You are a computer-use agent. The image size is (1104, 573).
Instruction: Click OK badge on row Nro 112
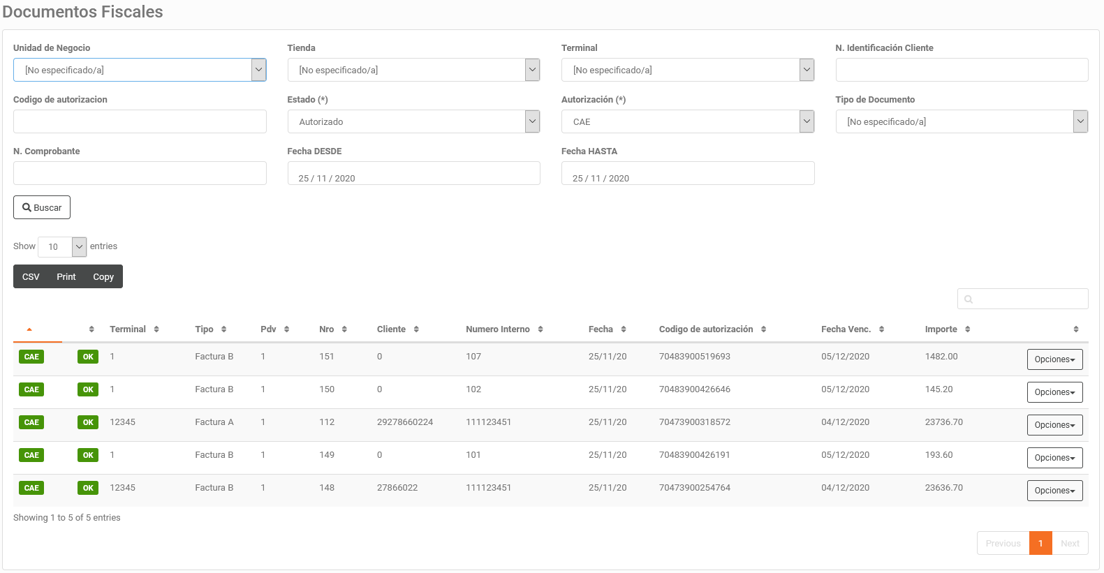tap(88, 422)
